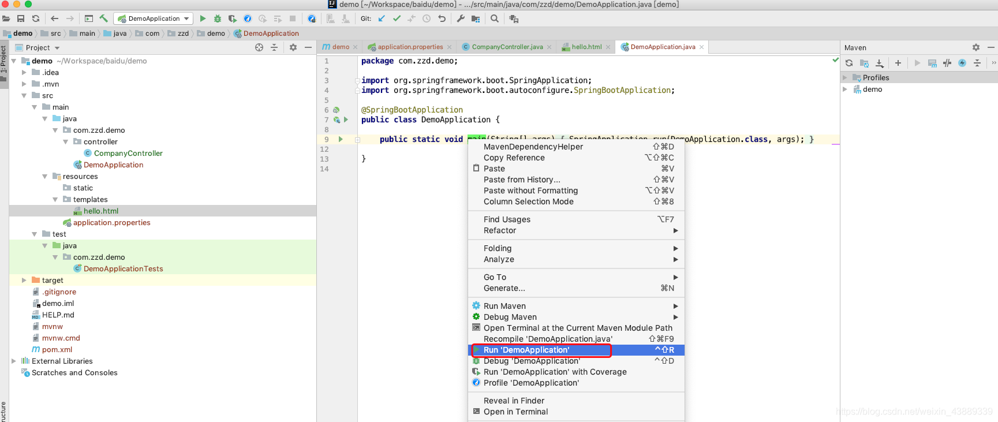Switch to CompanyController.java editor tab

(x=507, y=47)
